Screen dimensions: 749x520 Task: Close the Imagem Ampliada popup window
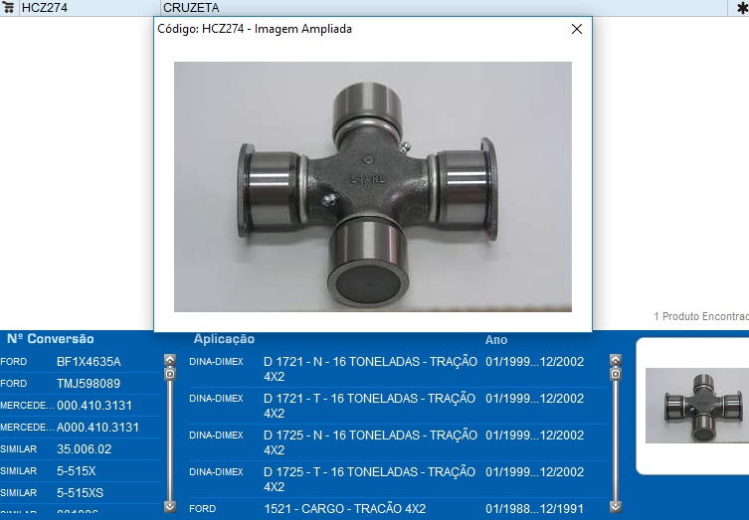(576, 29)
